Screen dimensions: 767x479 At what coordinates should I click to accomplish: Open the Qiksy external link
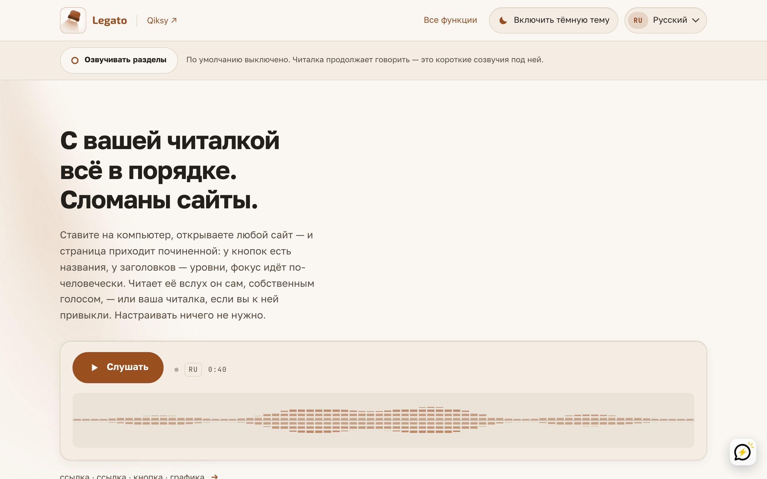pyautogui.click(x=162, y=21)
